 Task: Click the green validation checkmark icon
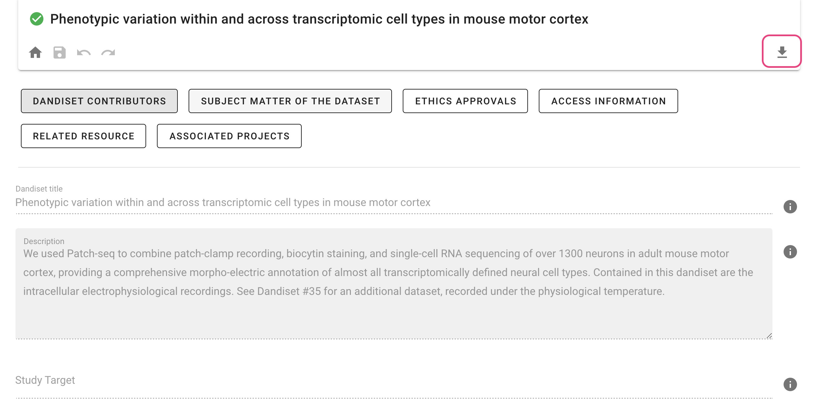pos(37,19)
